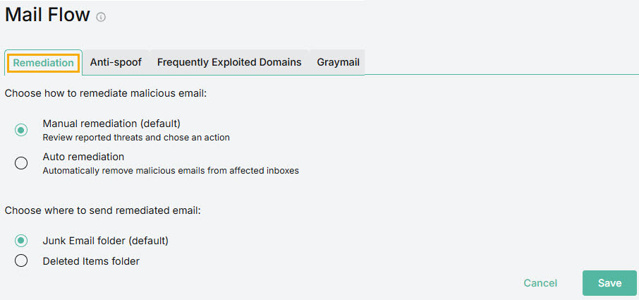The height and width of the screenshot is (300, 639).
Task: Click "Choose where to send remediated email" heading
Action: coord(104,210)
